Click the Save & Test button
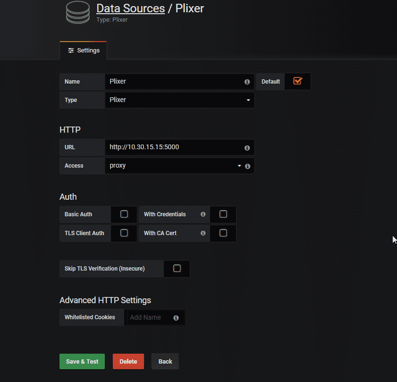The height and width of the screenshot is (382, 397). [x=82, y=362]
